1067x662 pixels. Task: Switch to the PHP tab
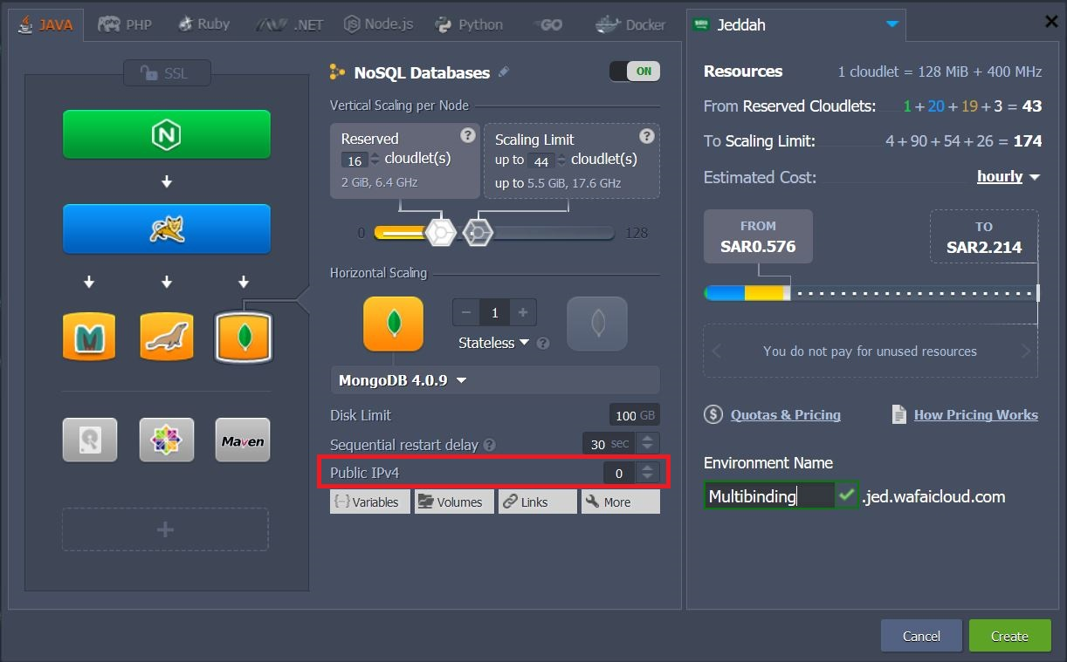tap(125, 24)
